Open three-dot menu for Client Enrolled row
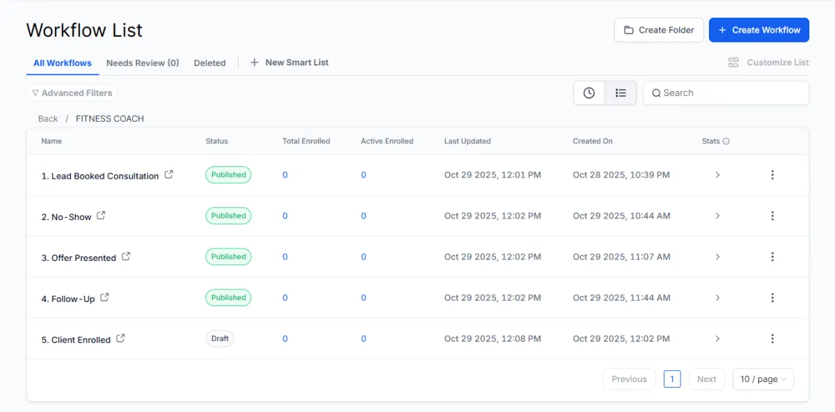 (772, 339)
